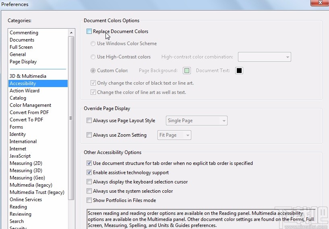The width and height of the screenshot is (329, 229).
Task: Toggle Only change the color of black text
Action: point(93,83)
